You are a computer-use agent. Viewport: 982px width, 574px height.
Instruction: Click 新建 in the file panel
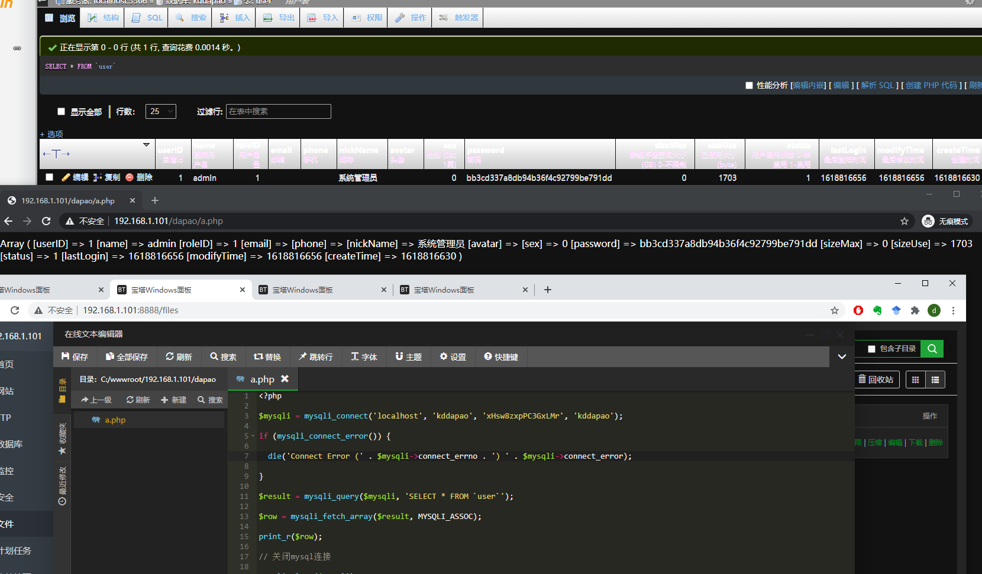[173, 400]
